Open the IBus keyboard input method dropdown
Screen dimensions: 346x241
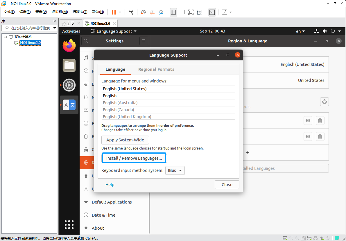pyautogui.click(x=175, y=170)
